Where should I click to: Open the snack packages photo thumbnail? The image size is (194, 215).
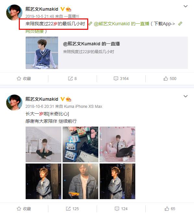click(80, 144)
